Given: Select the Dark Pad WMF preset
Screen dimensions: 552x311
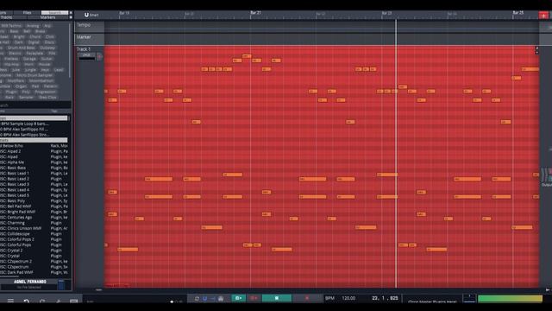Looking at the screenshot, I should pos(34,273).
